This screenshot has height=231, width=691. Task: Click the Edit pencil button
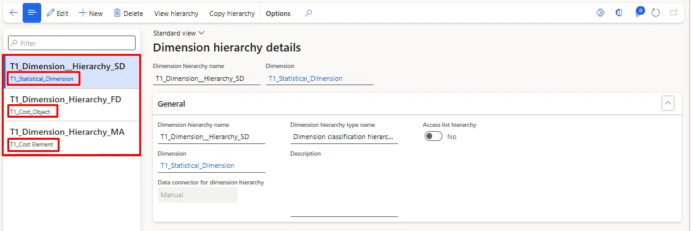tap(57, 13)
